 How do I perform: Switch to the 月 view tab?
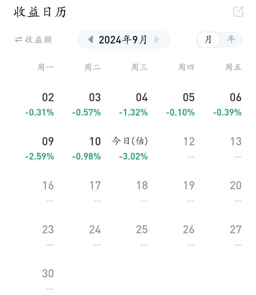point(208,40)
